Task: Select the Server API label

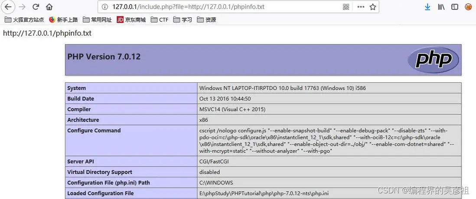Action: pos(81,162)
